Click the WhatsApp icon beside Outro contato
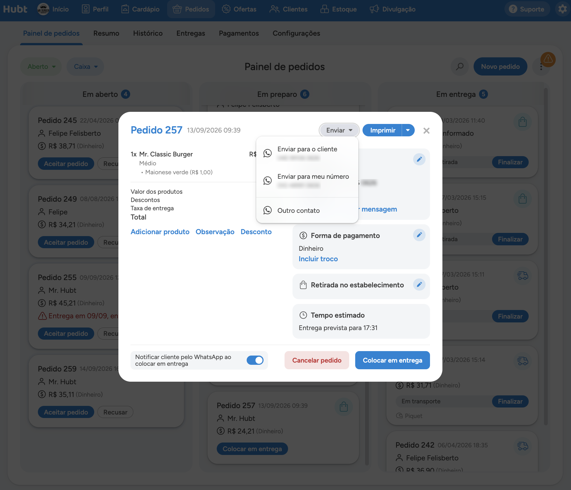This screenshot has height=490, width=571. pyautogui.click(x=267, y=210)
